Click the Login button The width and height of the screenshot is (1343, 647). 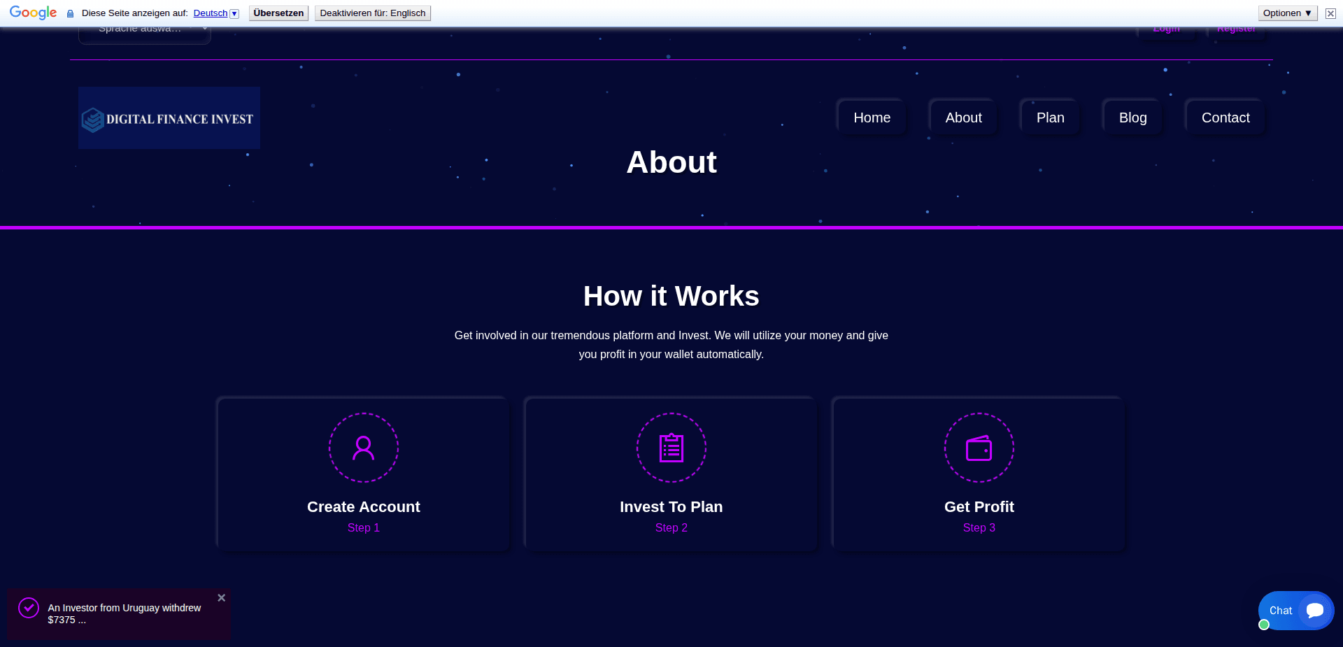point(1166,29)
